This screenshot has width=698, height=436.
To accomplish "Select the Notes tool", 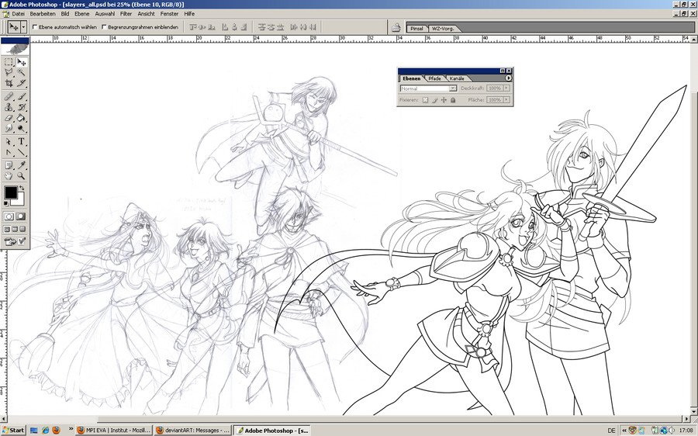I will point(9,165).
